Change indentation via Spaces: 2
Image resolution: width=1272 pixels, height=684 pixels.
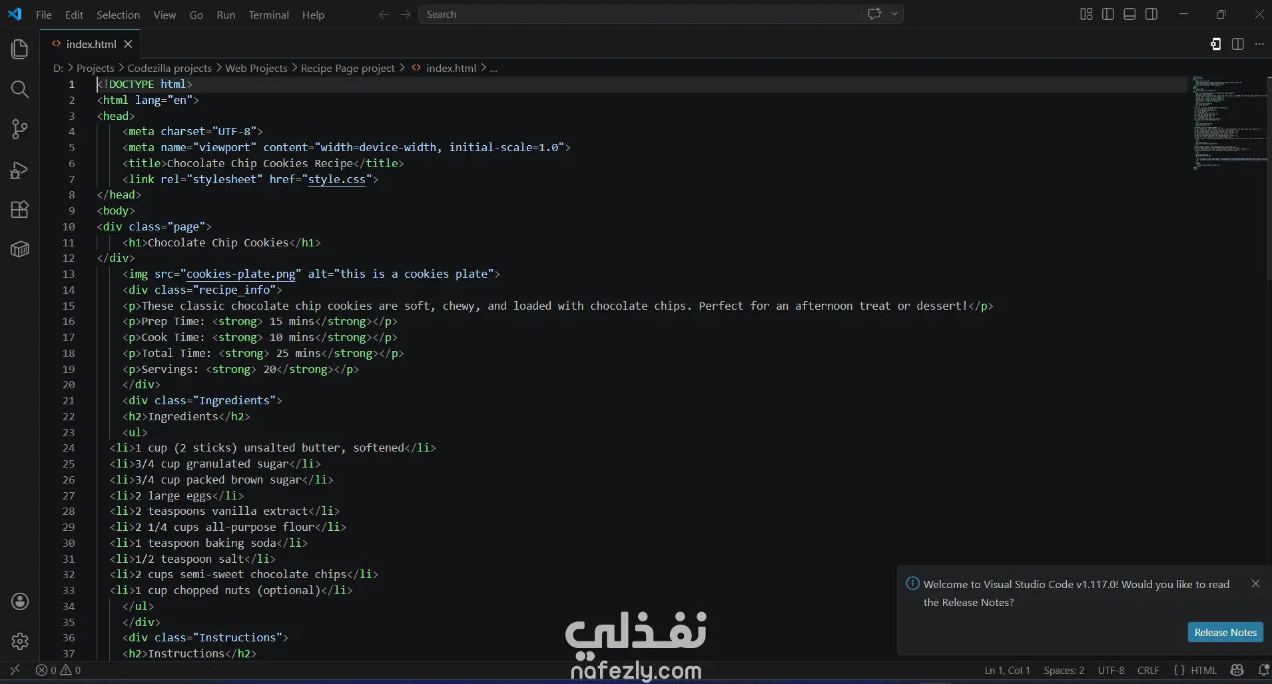(x=1064, y=670)
